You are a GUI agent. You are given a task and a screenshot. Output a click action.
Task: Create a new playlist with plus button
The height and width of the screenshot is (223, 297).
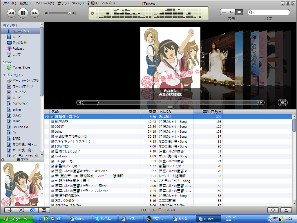(10, 210)
